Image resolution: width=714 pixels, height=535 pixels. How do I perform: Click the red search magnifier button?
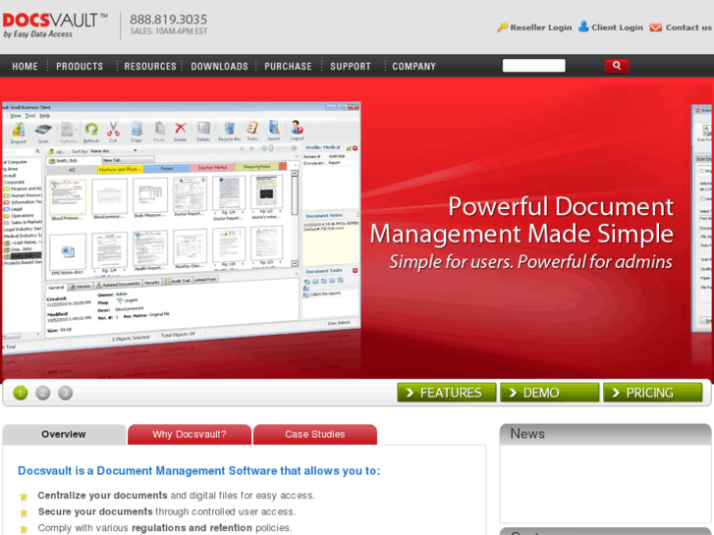(617, 66)
